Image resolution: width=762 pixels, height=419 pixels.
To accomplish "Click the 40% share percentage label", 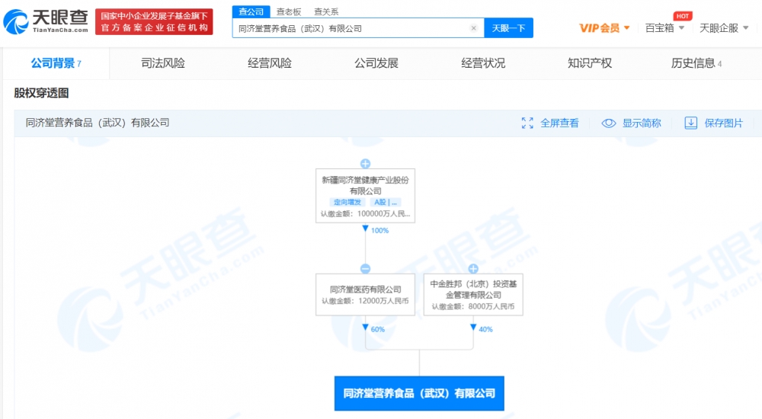I will point(485,329).
